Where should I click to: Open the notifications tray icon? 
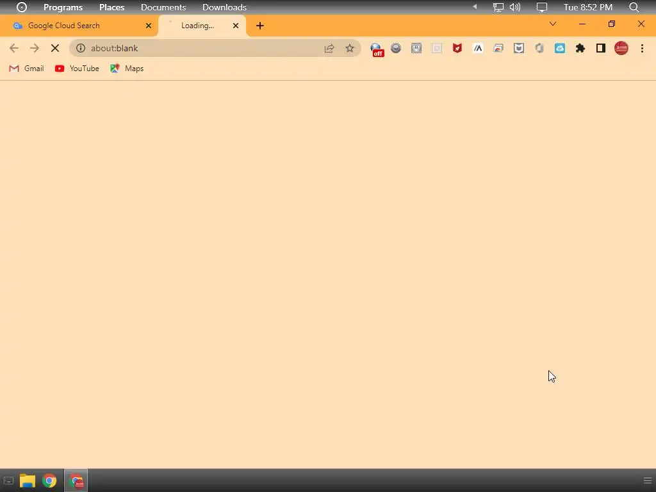542,7
